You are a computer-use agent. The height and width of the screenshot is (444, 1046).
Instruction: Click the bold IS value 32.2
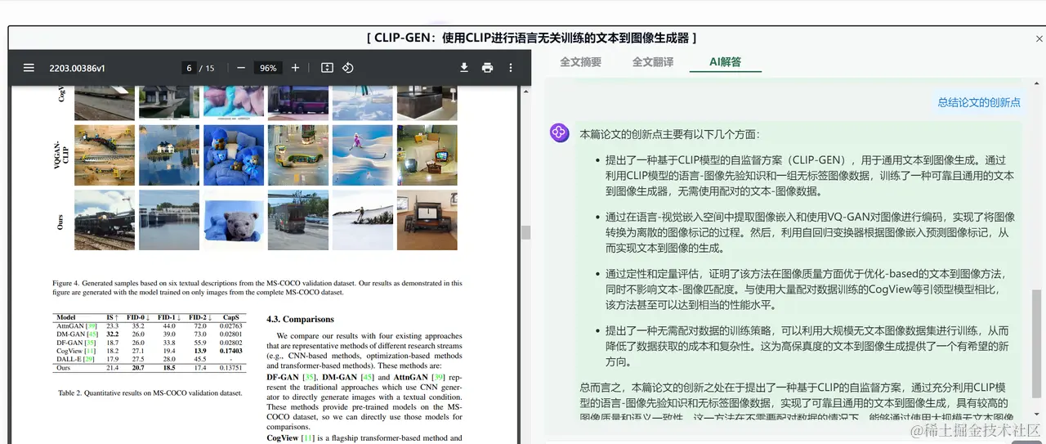coord(113,334)
